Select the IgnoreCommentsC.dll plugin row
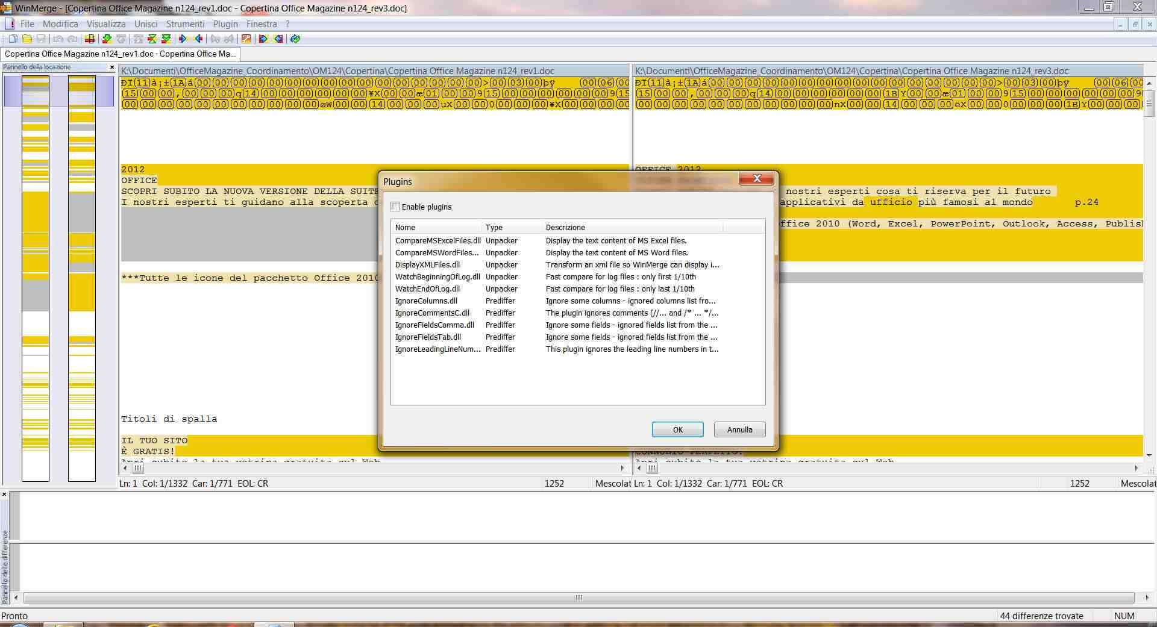1157x627 pixels. 432,313
